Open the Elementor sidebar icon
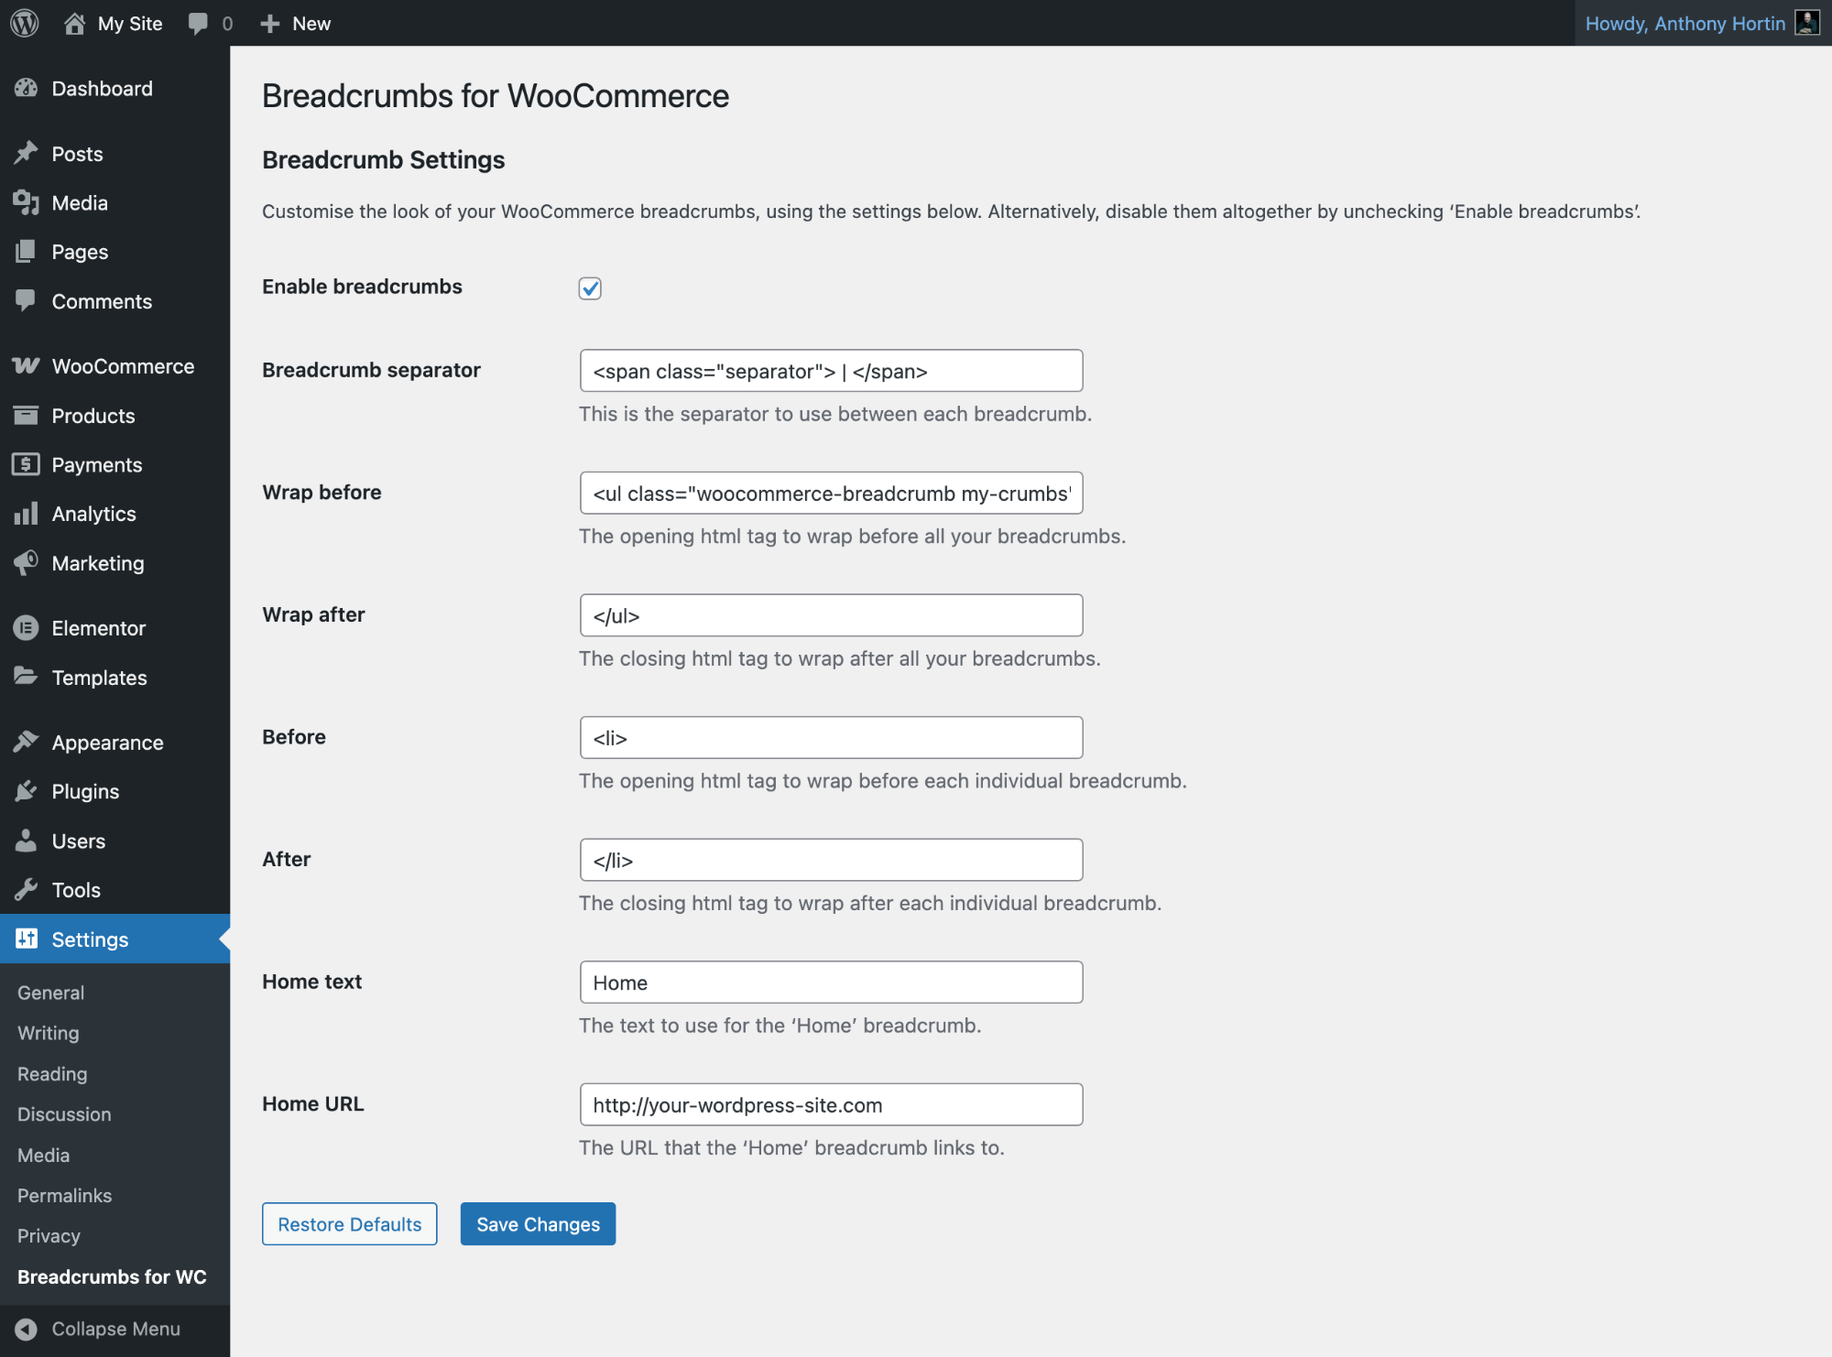Viewport: 1832px width, 1357px height. [x=27, y=628]
